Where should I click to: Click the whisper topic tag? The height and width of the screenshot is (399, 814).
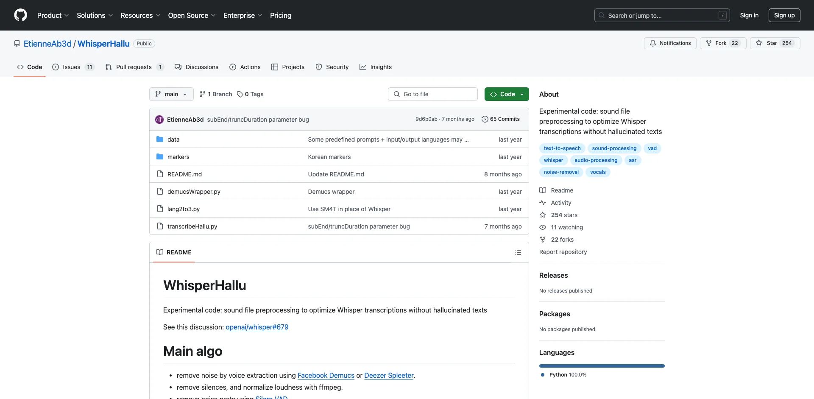(x=553, y=160)
